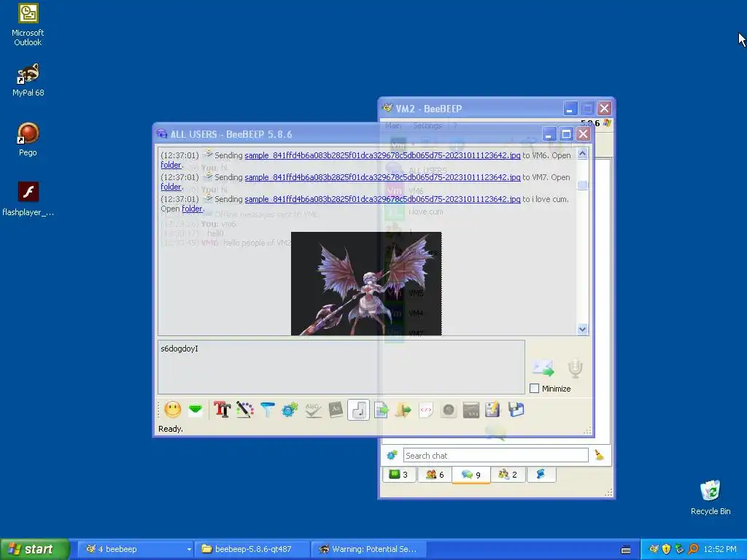Viewport: 747px width, 560px height.
Task: Open the chat font TT tool
Action: [x=222, y=410]
